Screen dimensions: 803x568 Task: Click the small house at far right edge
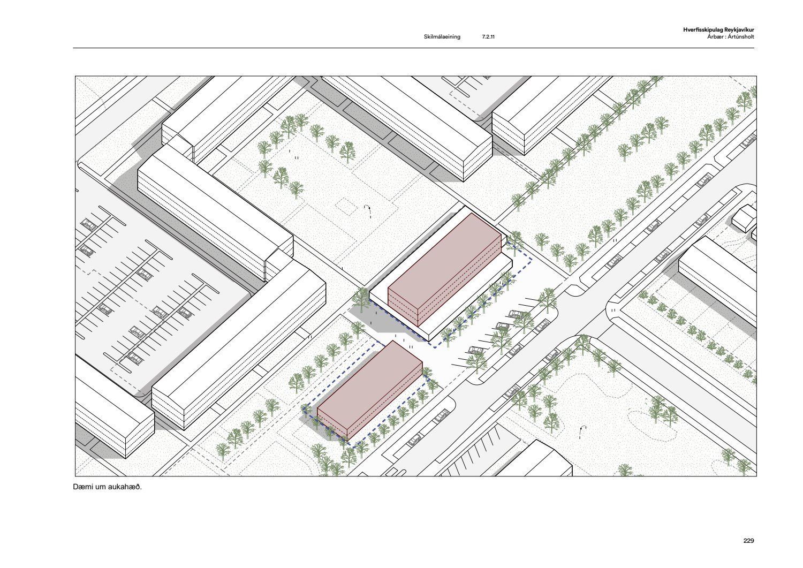744,218
